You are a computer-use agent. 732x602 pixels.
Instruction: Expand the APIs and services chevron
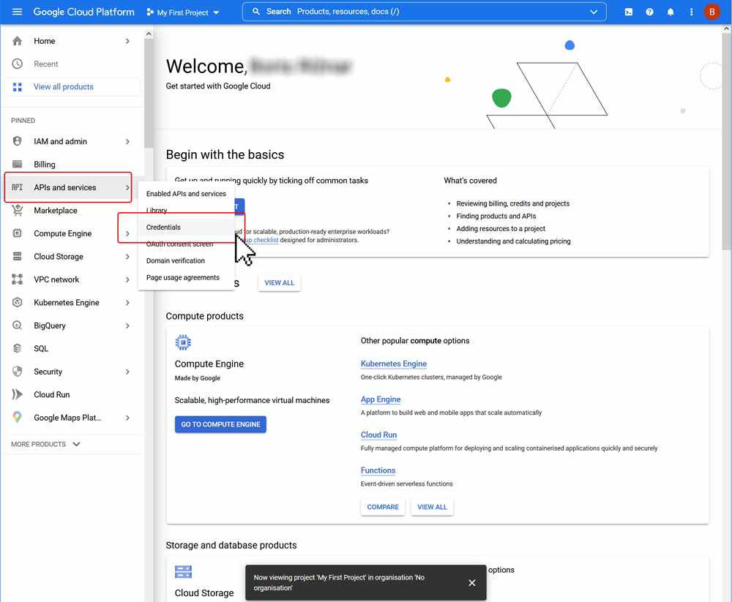pos(127,187)
